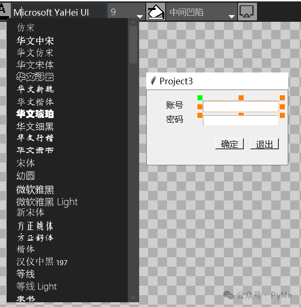Pick 微软雅黑 font entry (not Light)
Screen dimensions: 301x307
35,190
